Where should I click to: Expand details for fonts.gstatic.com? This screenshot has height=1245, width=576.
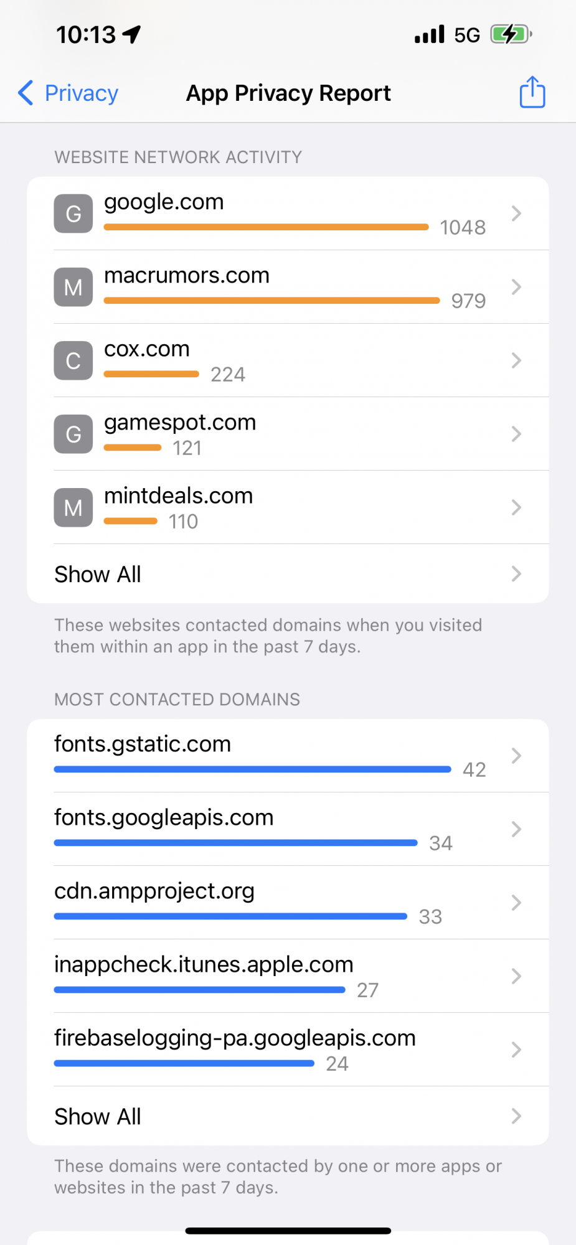516,755
